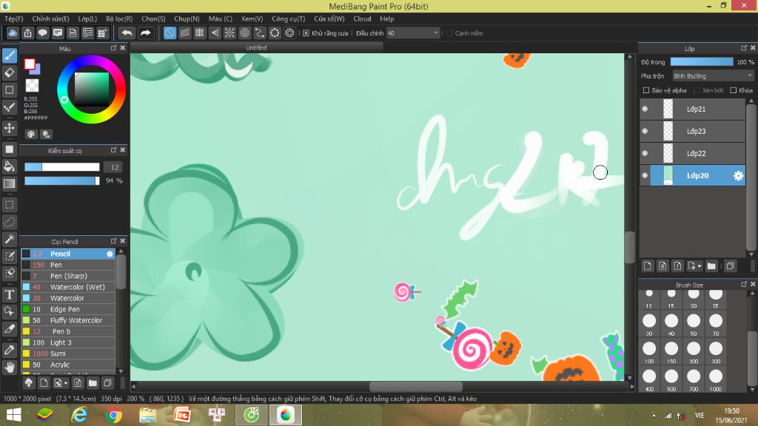This screenshot has height=426, width=758.
Task: Select the Text tool
Action: click(x=10, y=294)
